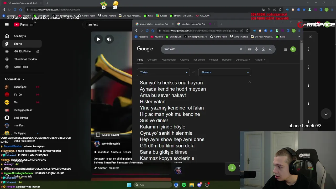The image size is (336, 189).
Task: Start Google voice search microphone
Action: 256,49
